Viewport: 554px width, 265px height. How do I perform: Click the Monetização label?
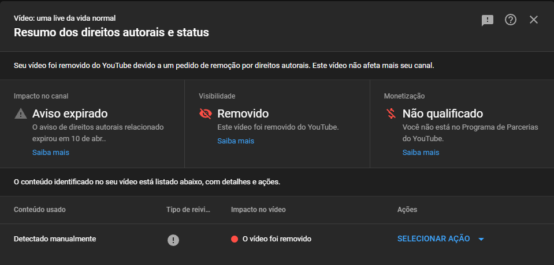click(404, 96)
